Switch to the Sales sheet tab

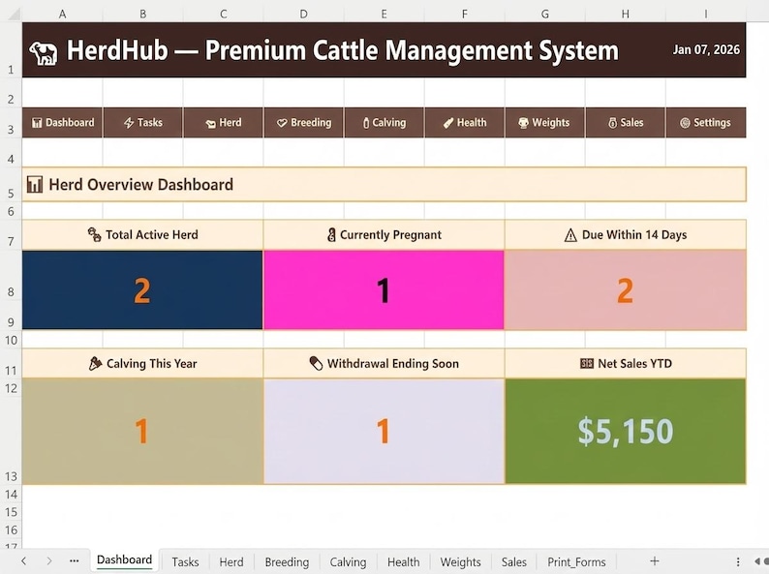point(513,561)
